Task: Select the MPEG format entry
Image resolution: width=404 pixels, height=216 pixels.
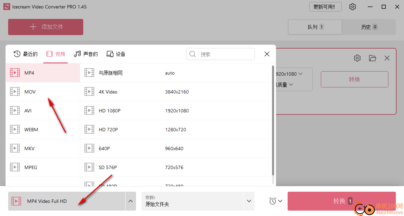Action: [43, 167]
